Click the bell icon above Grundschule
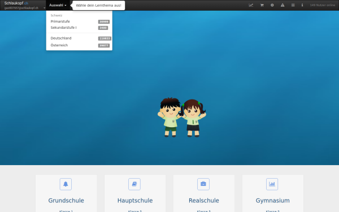 point(66,184)
